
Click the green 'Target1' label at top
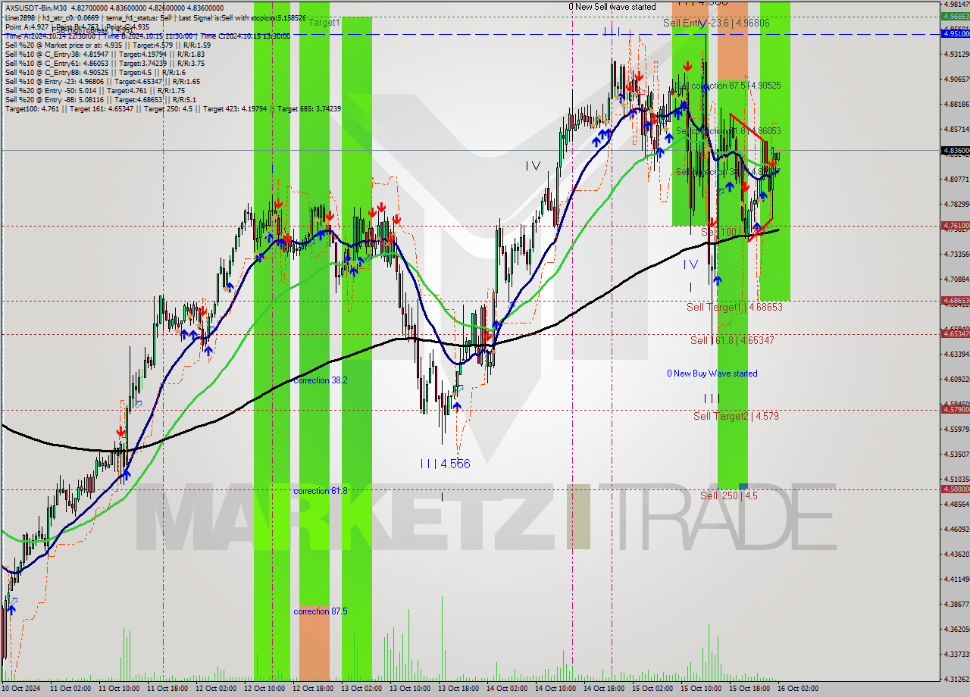click(324, 23)
